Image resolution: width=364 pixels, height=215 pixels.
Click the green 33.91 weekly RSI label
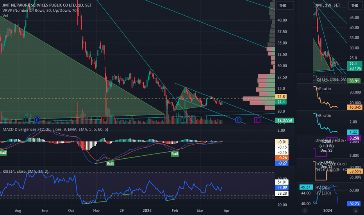point(354,81)
